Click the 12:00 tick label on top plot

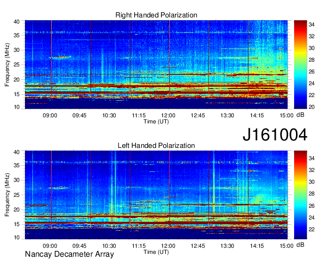tap(168, 115)
